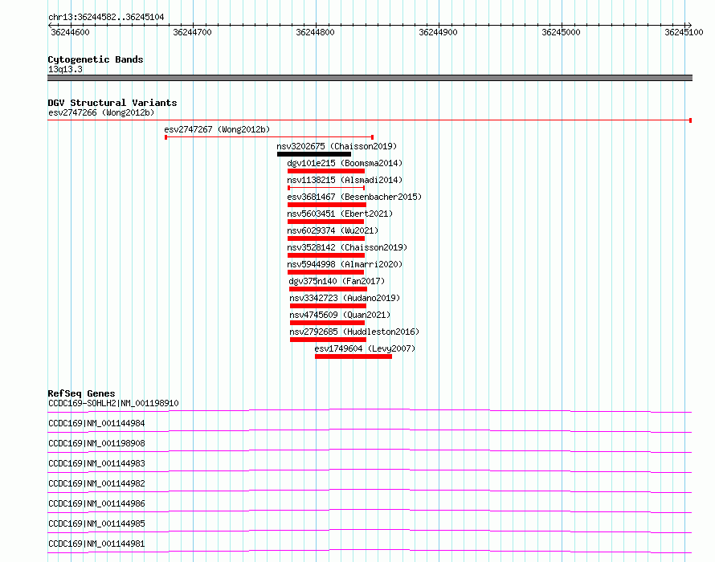Select the CCDC169|NM_001144984 gene label
Viewport: 715px width, 562px height.
(96, 423)
